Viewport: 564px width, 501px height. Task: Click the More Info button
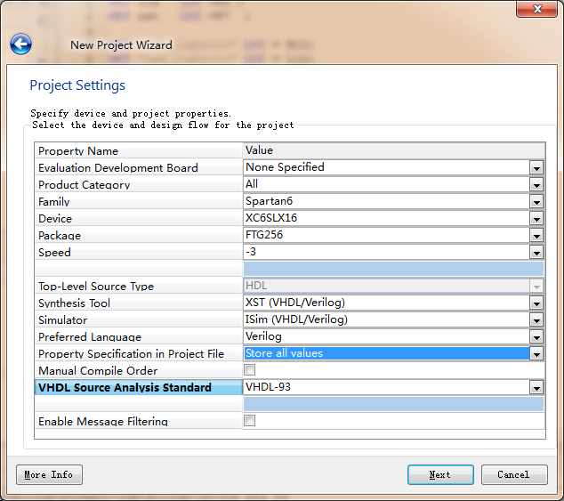click(x=49, y=474)
